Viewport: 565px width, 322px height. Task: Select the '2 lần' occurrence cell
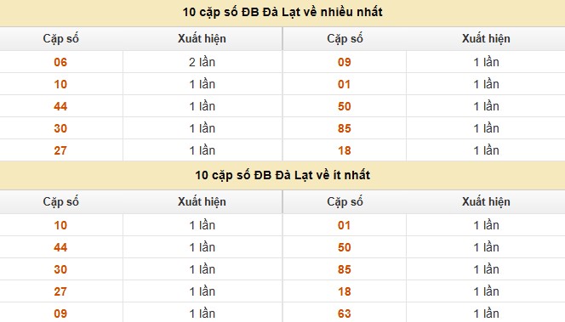point(203,62)
